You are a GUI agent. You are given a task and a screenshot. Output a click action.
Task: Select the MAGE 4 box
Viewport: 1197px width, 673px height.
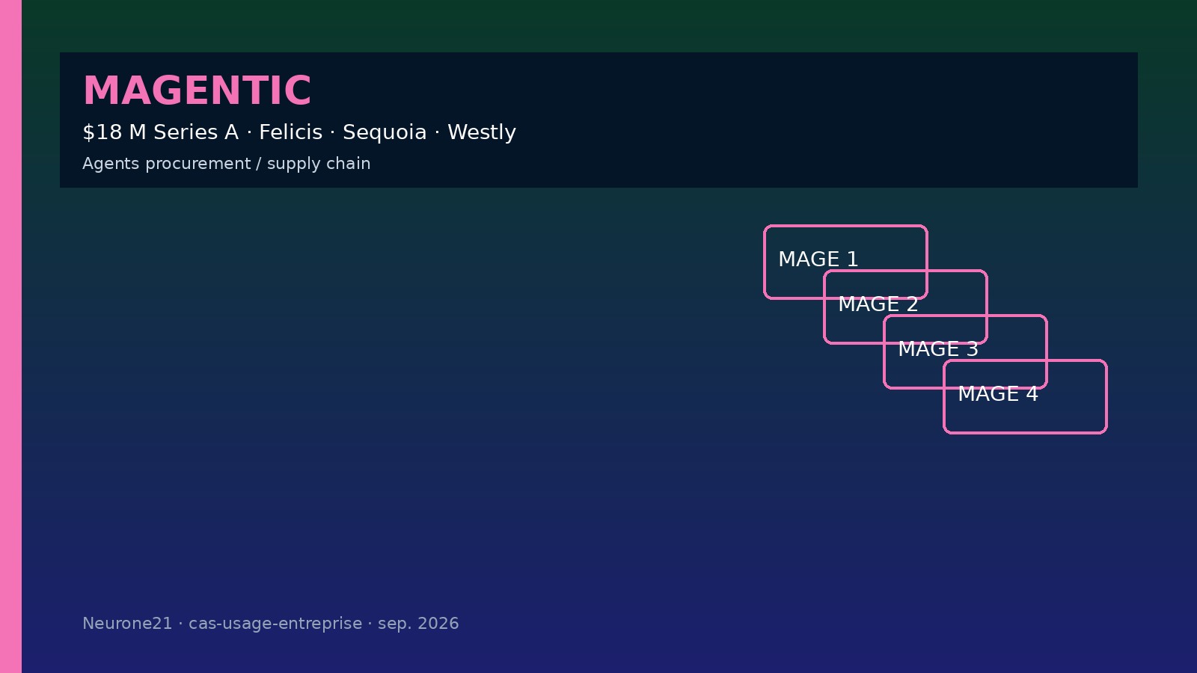[1025, 396]
